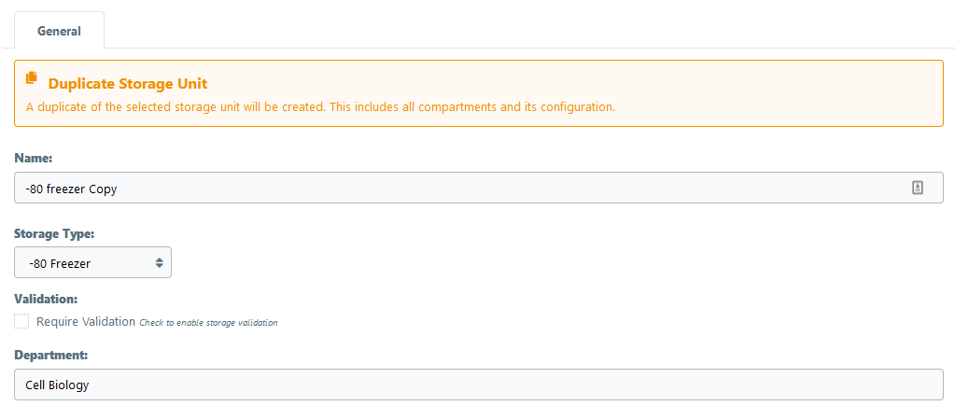This screenshot has height=420, width=955.
Task: Click the "Check to enable storage validation" hint
Action: [x=208, y=323]
